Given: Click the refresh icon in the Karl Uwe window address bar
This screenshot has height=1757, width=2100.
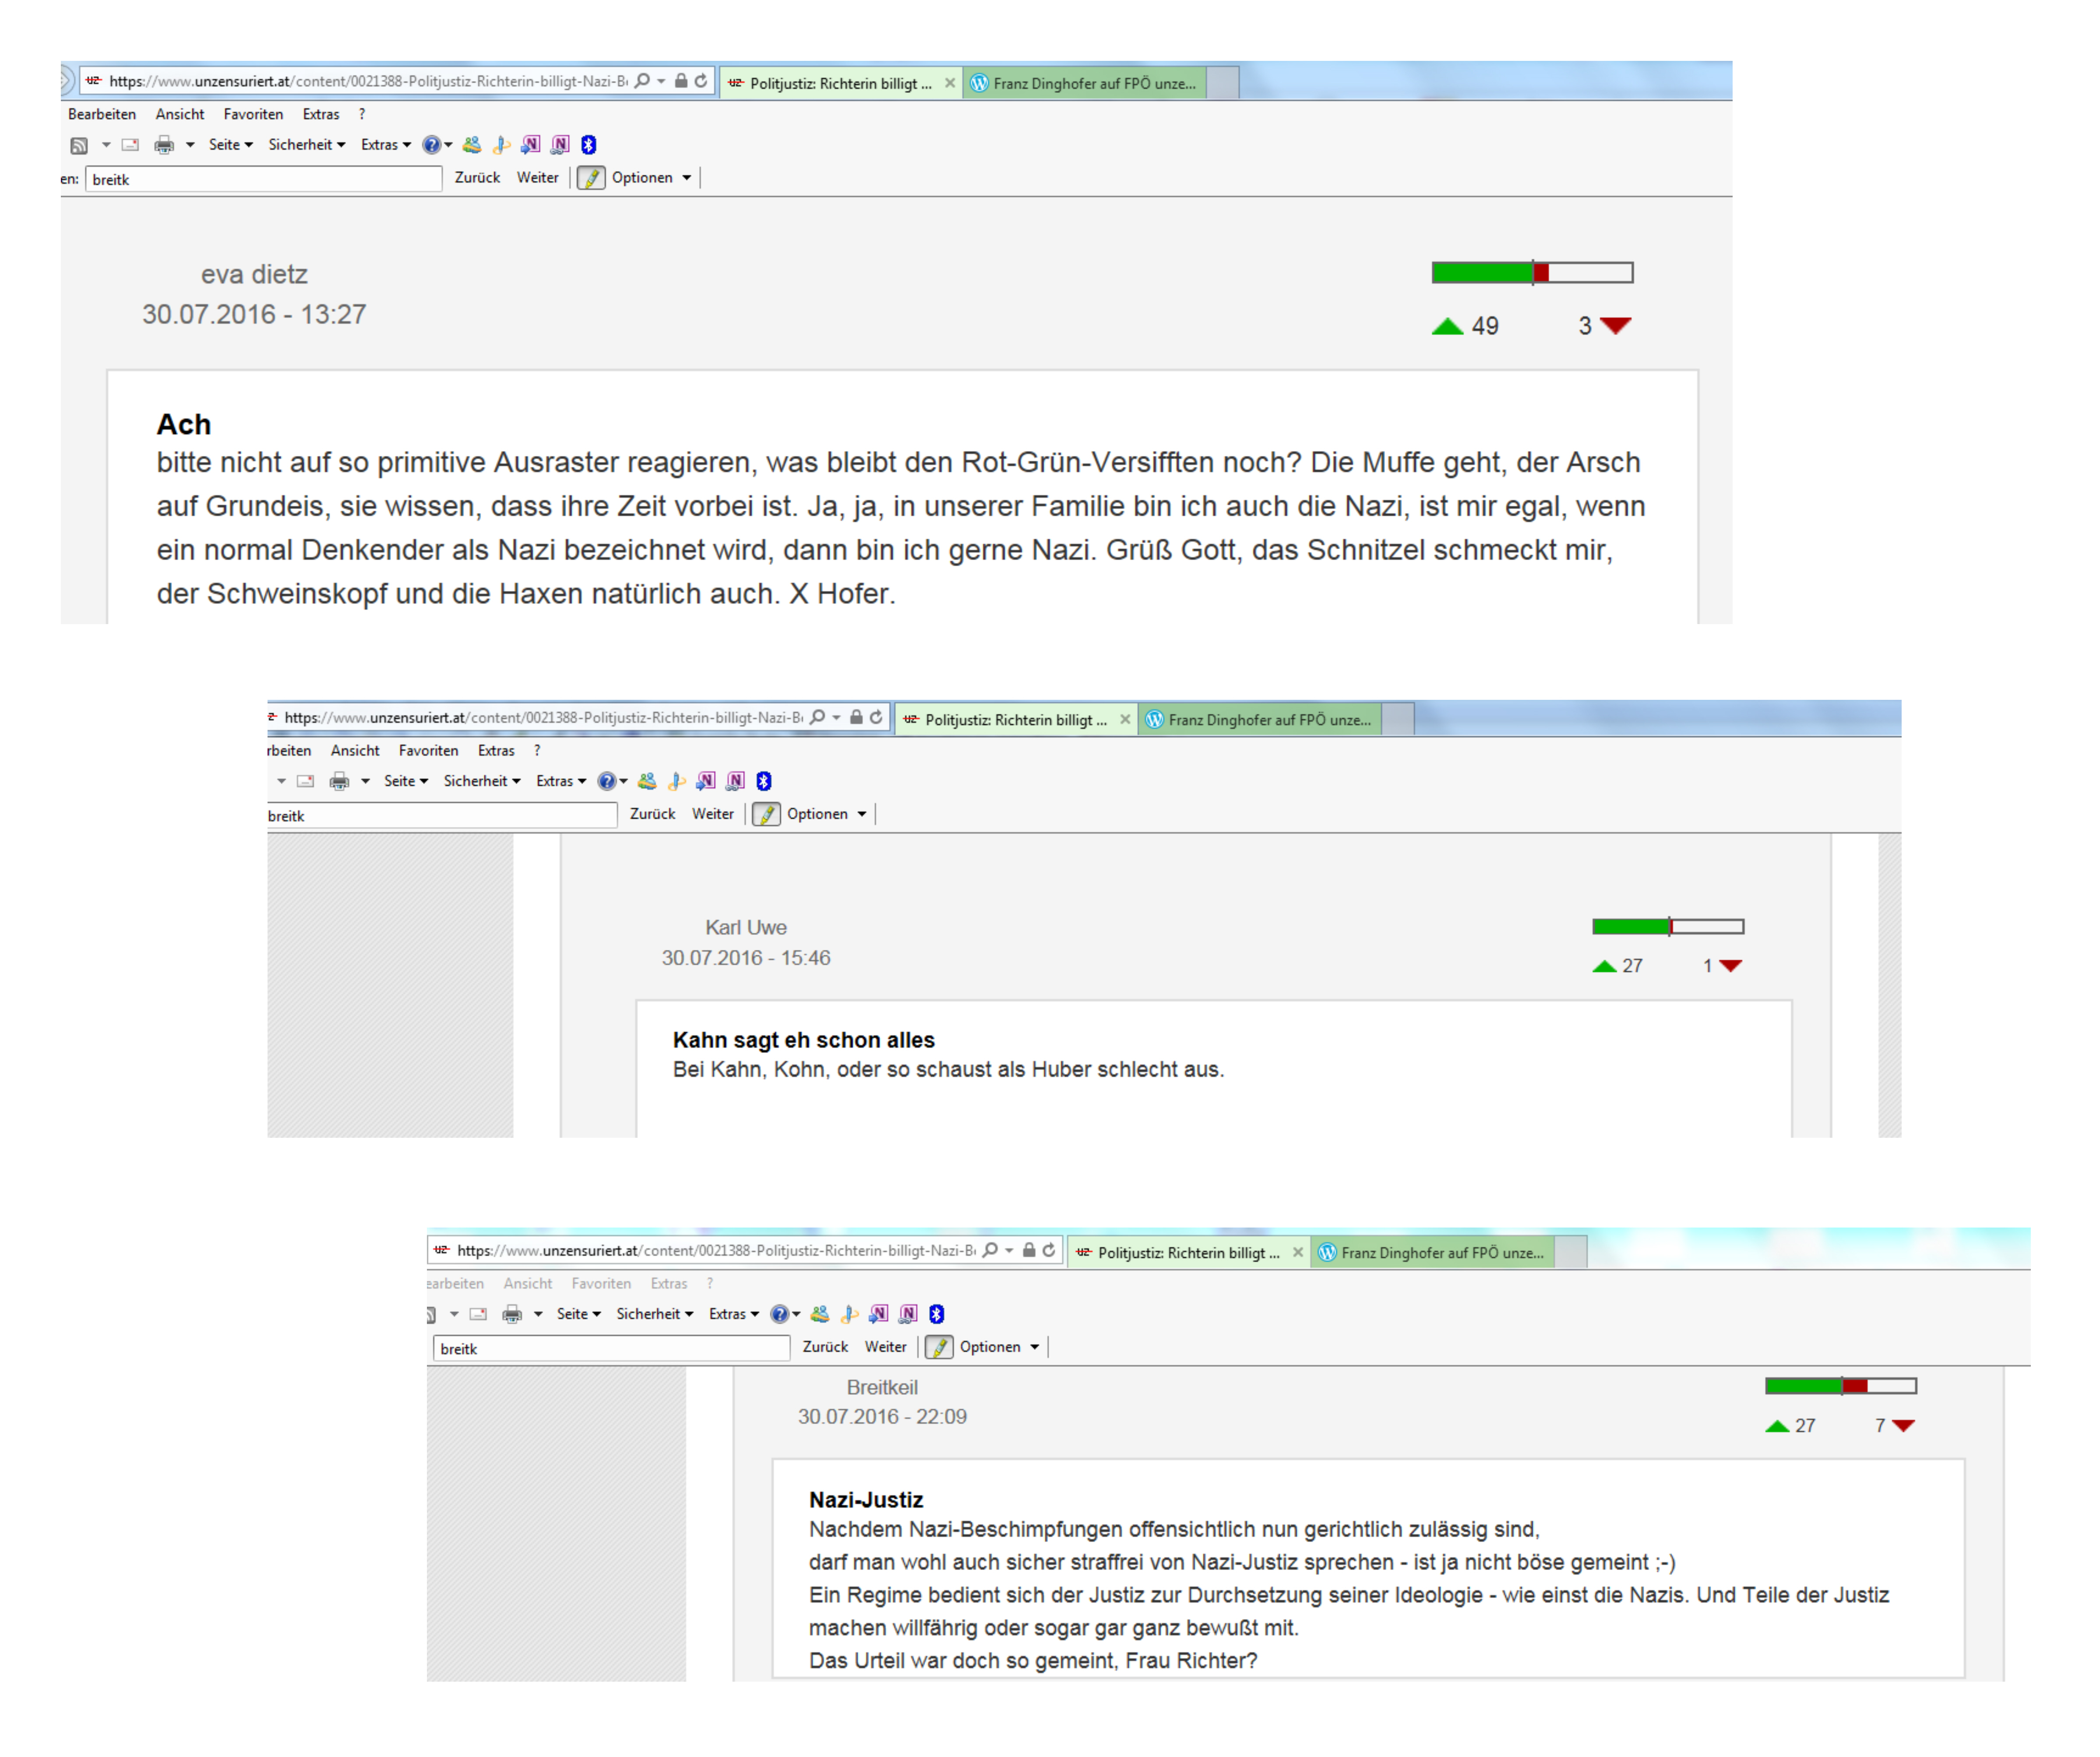Looking at the screenshot, I should coord(877,718).
